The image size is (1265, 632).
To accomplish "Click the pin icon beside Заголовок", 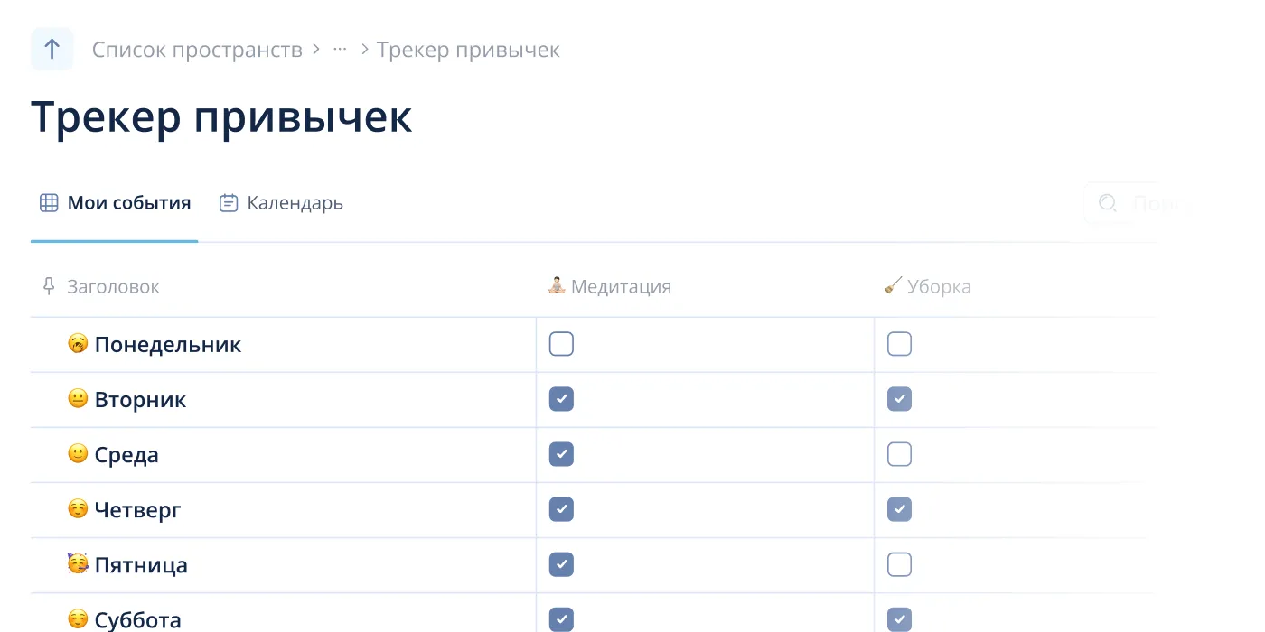I will click(49, 287).
